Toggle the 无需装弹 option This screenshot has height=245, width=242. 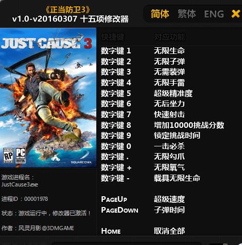click(x=169, y=72)
